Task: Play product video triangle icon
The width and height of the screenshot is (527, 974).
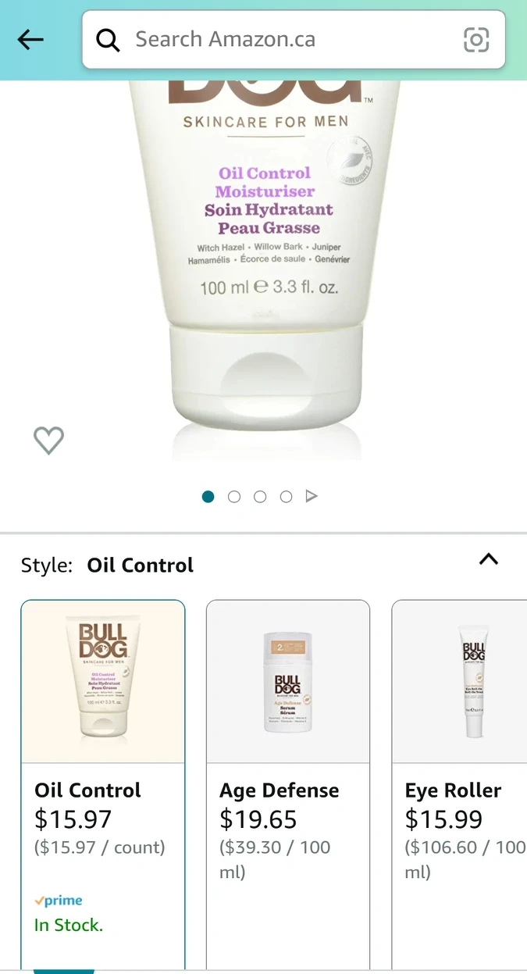Action: click(312, 496)
